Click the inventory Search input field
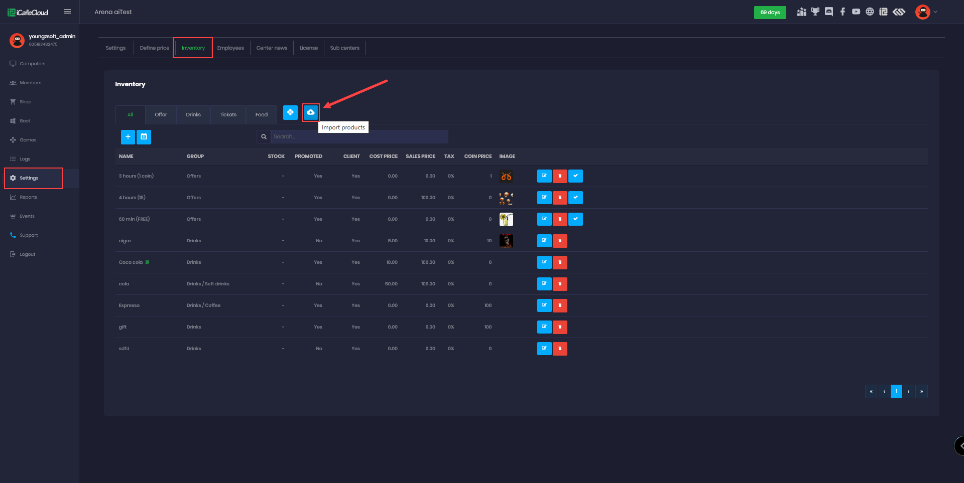 [x=359, y=137]
